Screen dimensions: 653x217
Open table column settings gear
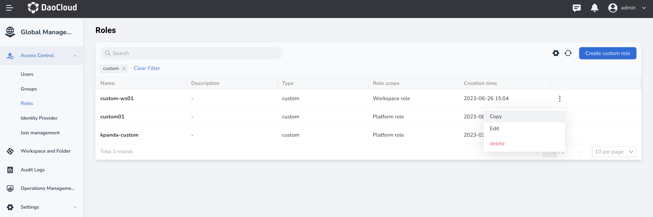point(556,53)
